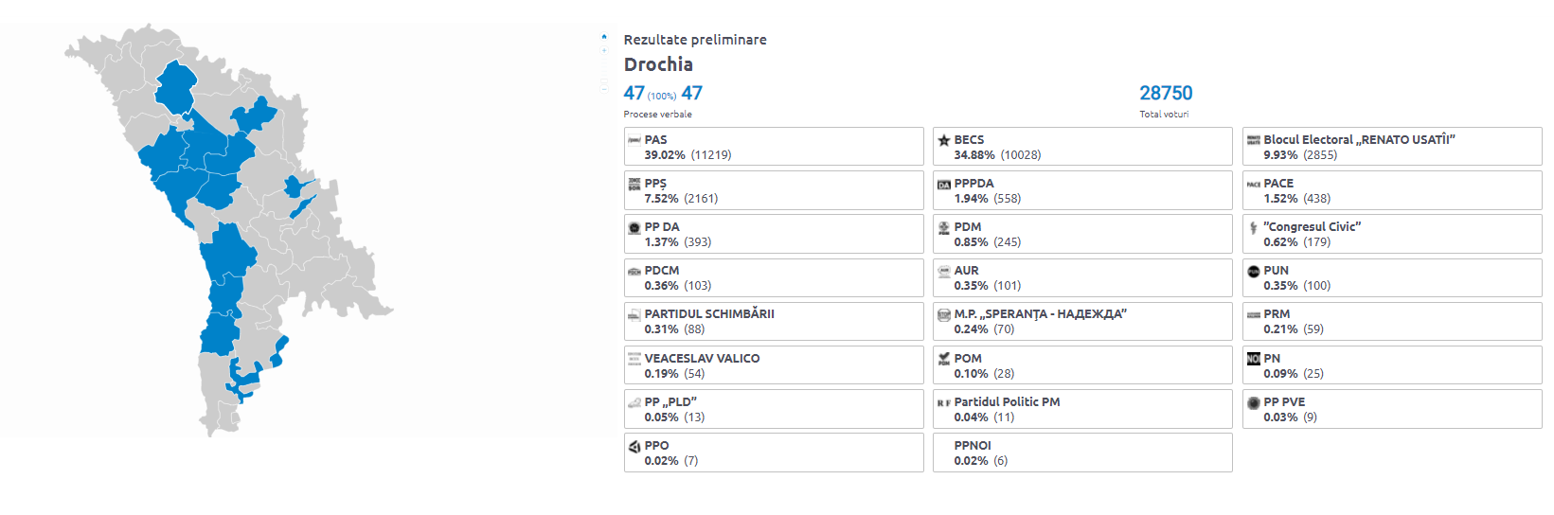Open the AUR result card
This screenshot has height=515, width=1554.
(x=1082, y=278)
